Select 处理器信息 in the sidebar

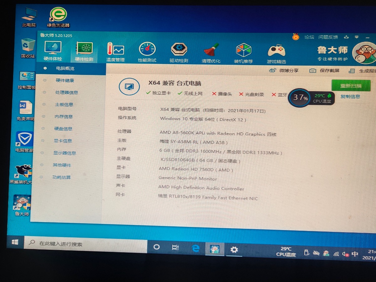66,92
